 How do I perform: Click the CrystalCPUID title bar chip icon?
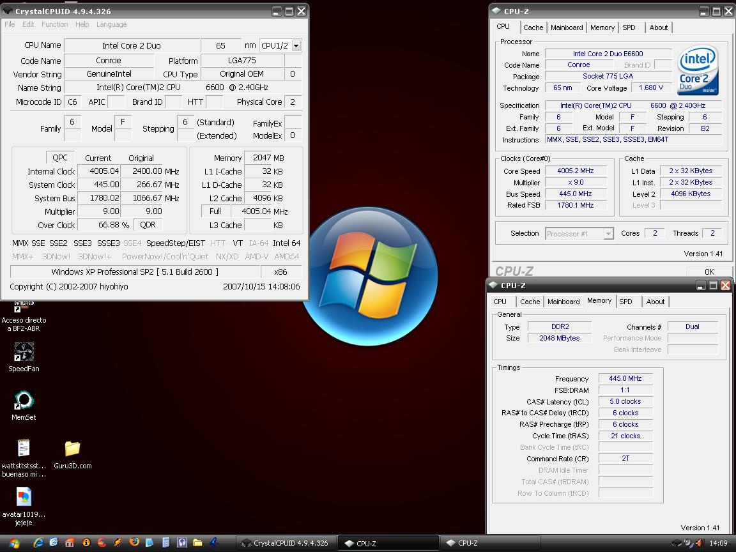(8, 10)
